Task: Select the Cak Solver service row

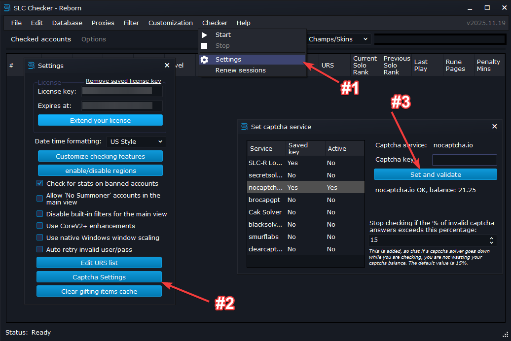Action: click(x=306, y=212)
